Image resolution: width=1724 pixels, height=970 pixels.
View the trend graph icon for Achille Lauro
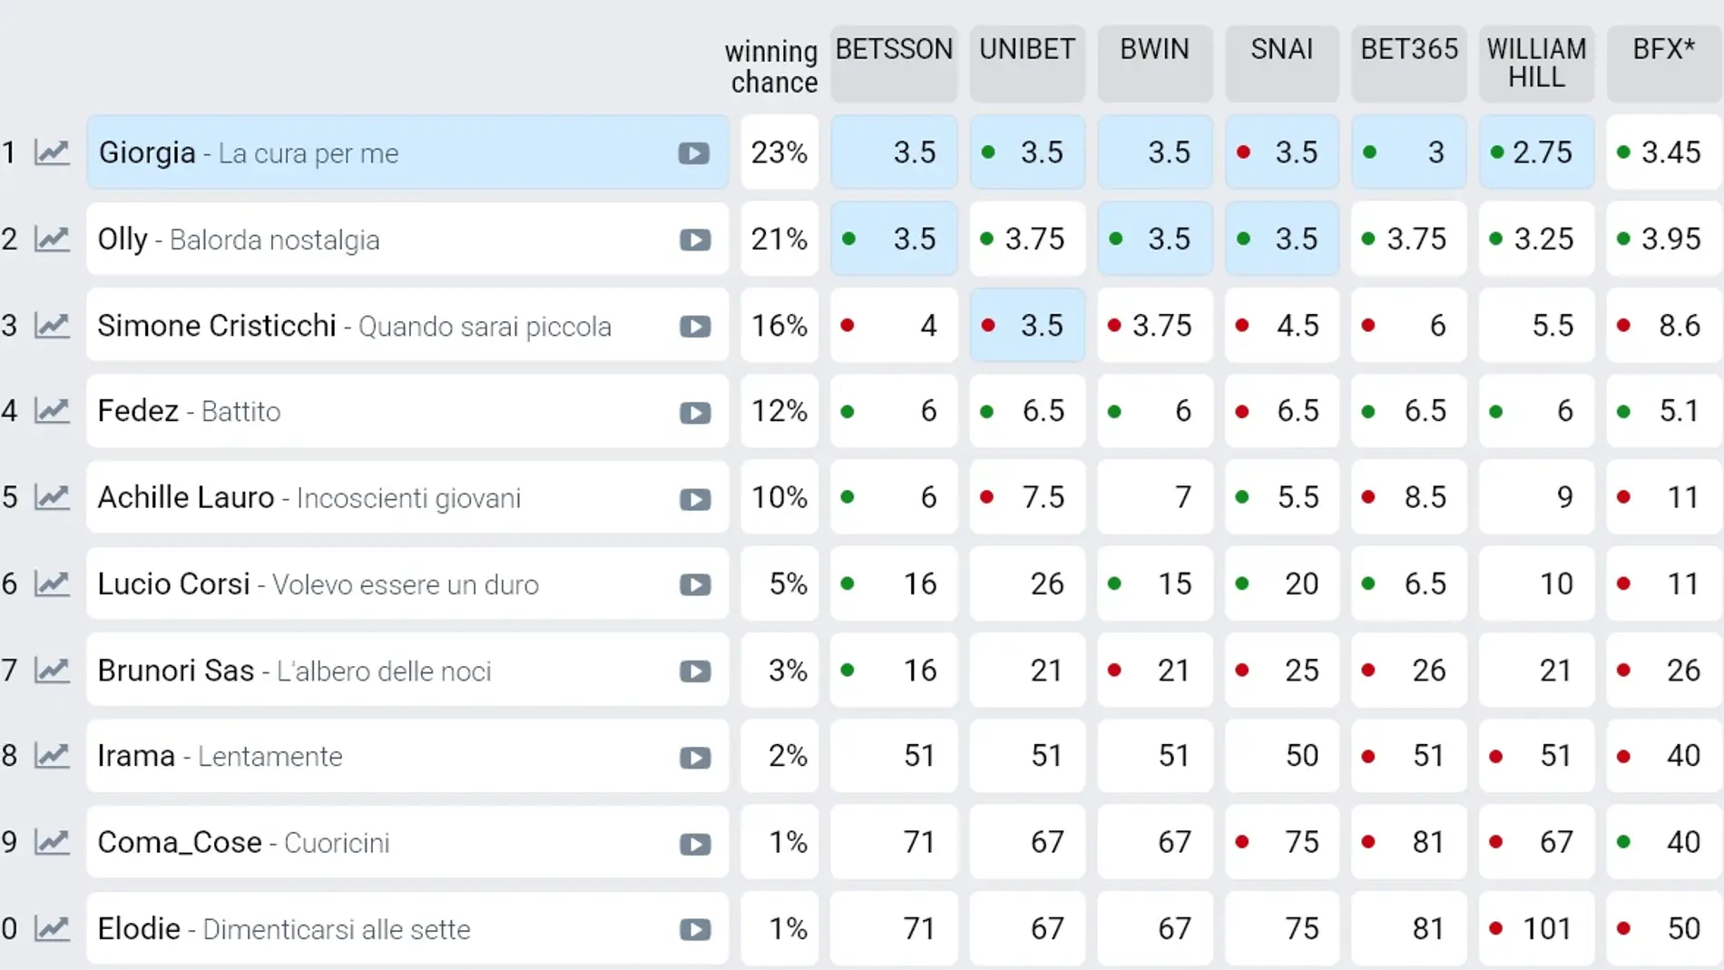pos(52,497)
